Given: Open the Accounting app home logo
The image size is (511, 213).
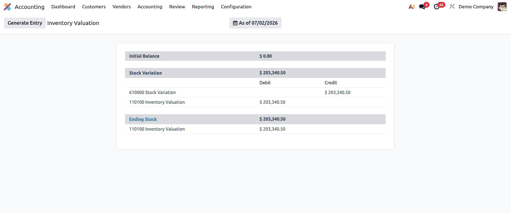Looking at the screenshot, I should pyautogui.click(x=8, y=7).
